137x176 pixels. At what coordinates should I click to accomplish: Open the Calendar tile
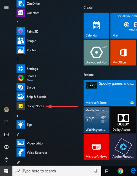[x=96, y=26]
